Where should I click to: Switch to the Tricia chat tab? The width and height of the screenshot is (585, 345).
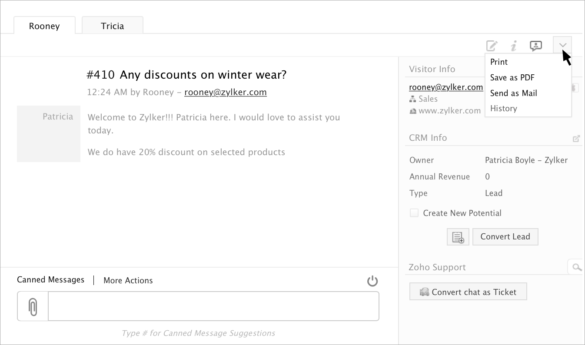(113, 26)
